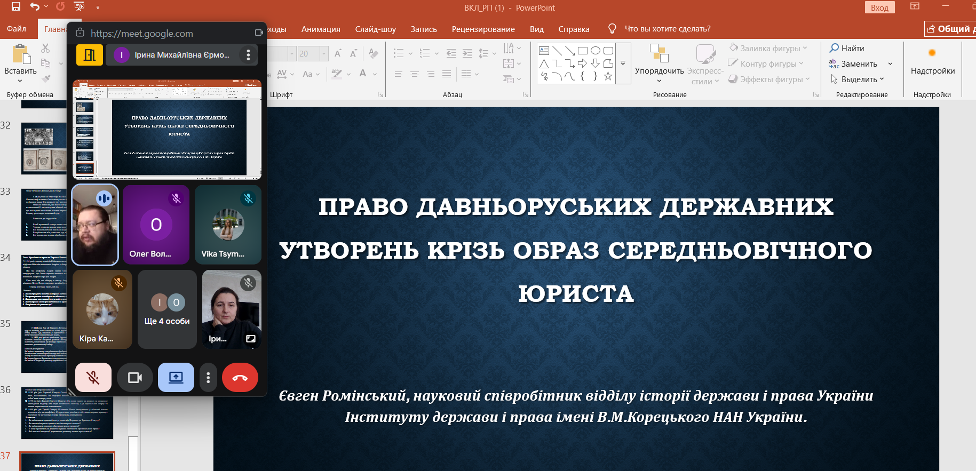Click the clear all formatting icon

pos(374,53)
